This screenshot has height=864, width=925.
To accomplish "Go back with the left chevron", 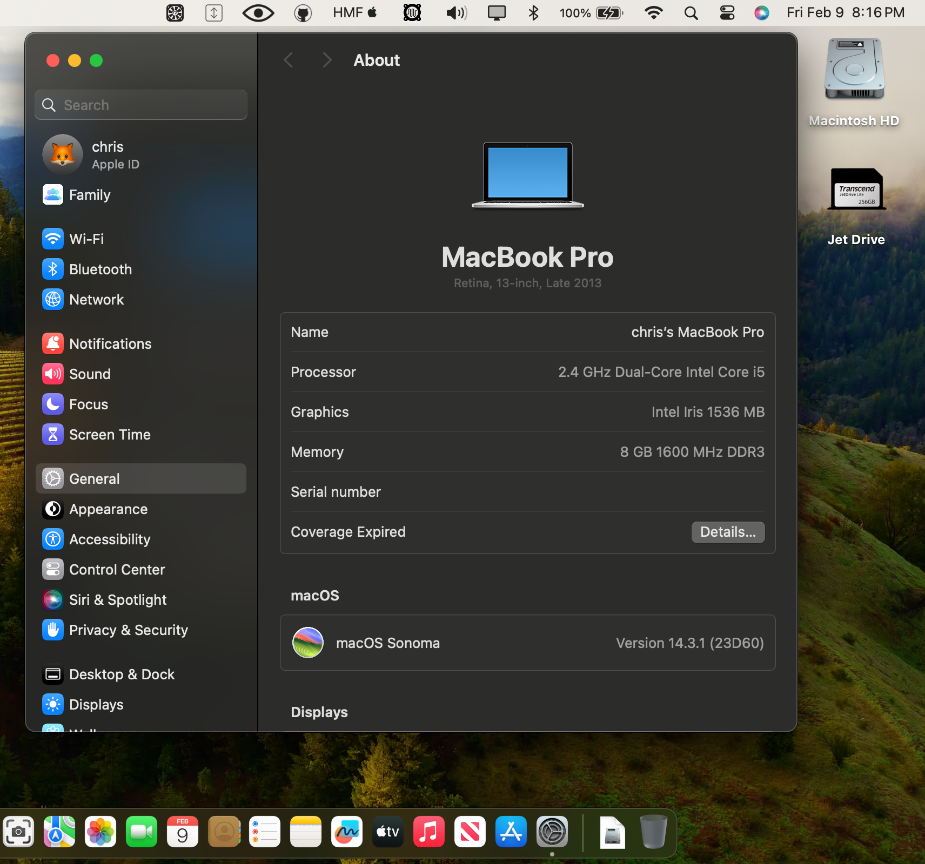I will 289,60.
